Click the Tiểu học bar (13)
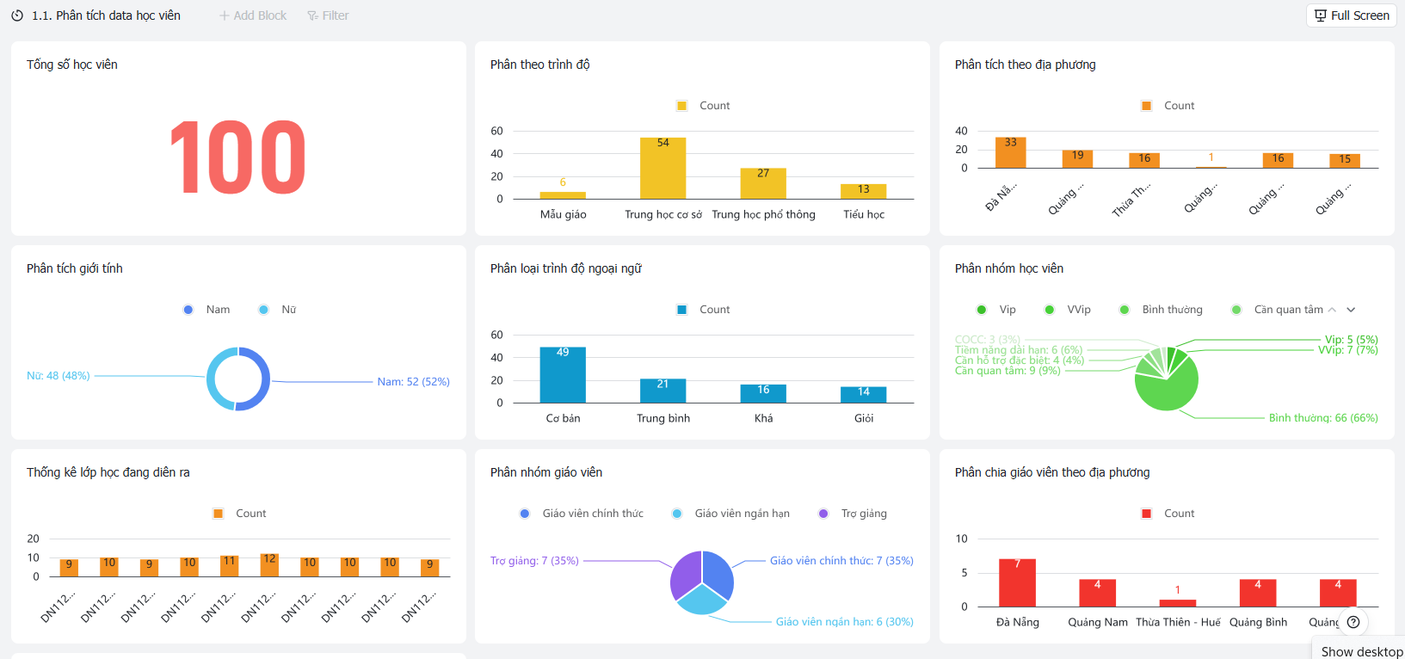Image resolution: width=1405 pixels, height=659 pixels. (864, 192)
